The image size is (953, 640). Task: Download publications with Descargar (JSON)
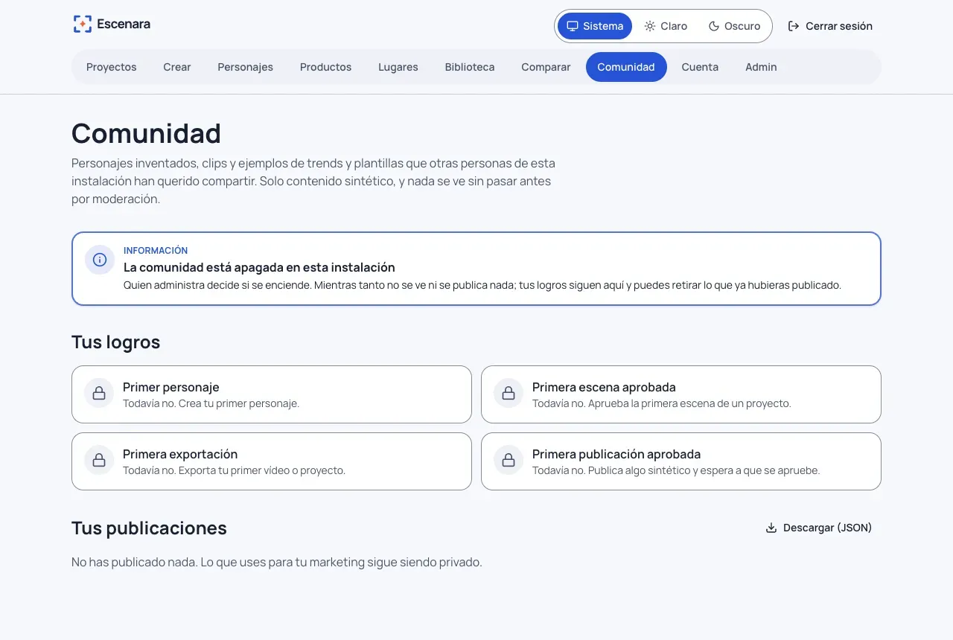click(819, 528)
